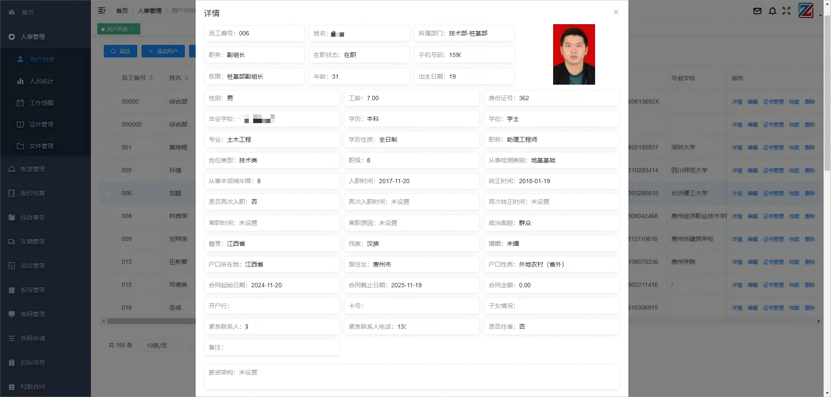The height and width of the screenshot is (397, 831).
Task: Open the user avatar dropdown menu
Action: (806, 10)
